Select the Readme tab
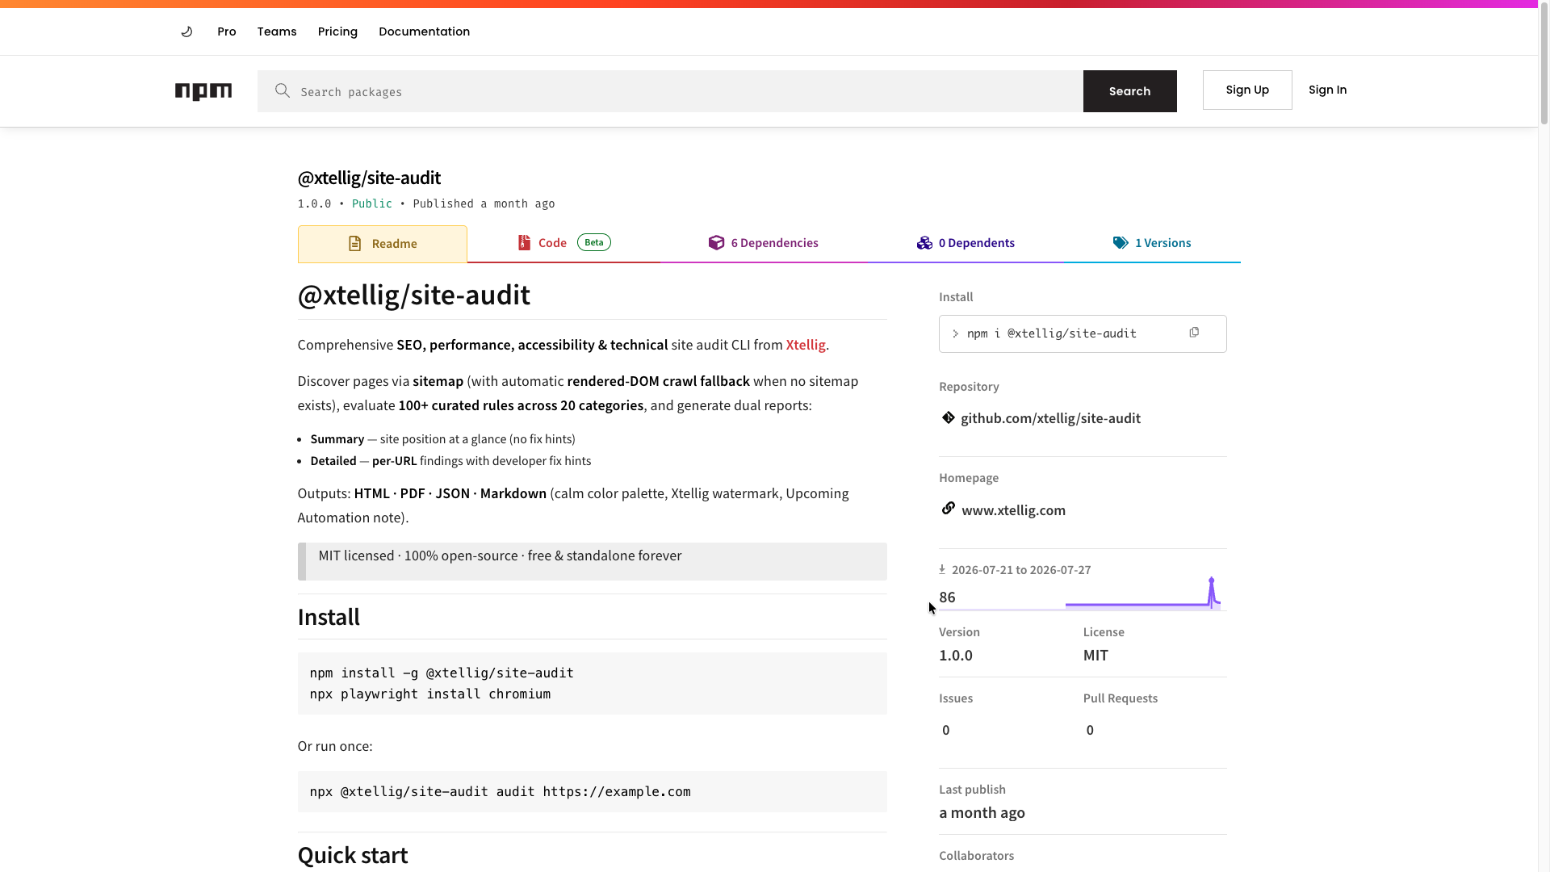 coord(382,244)
